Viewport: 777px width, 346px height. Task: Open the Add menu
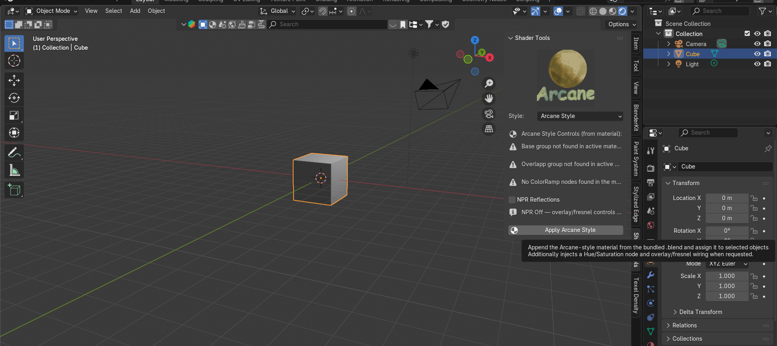pos(135,11)
